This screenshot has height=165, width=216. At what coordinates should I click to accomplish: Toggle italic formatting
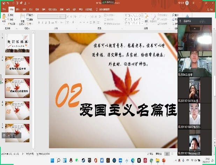(x=42, y=22)
